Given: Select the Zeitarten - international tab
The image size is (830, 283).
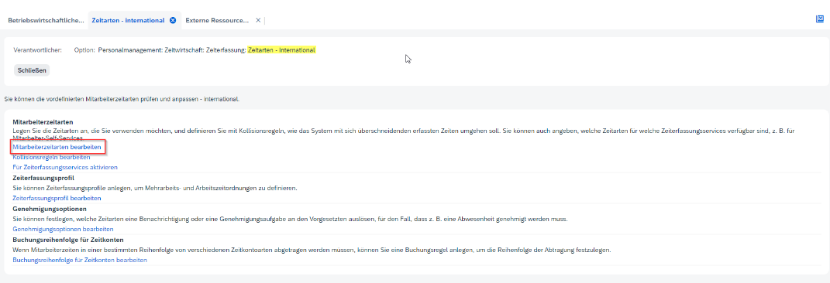Looking at the screenshot, I should tap(128, 20).
